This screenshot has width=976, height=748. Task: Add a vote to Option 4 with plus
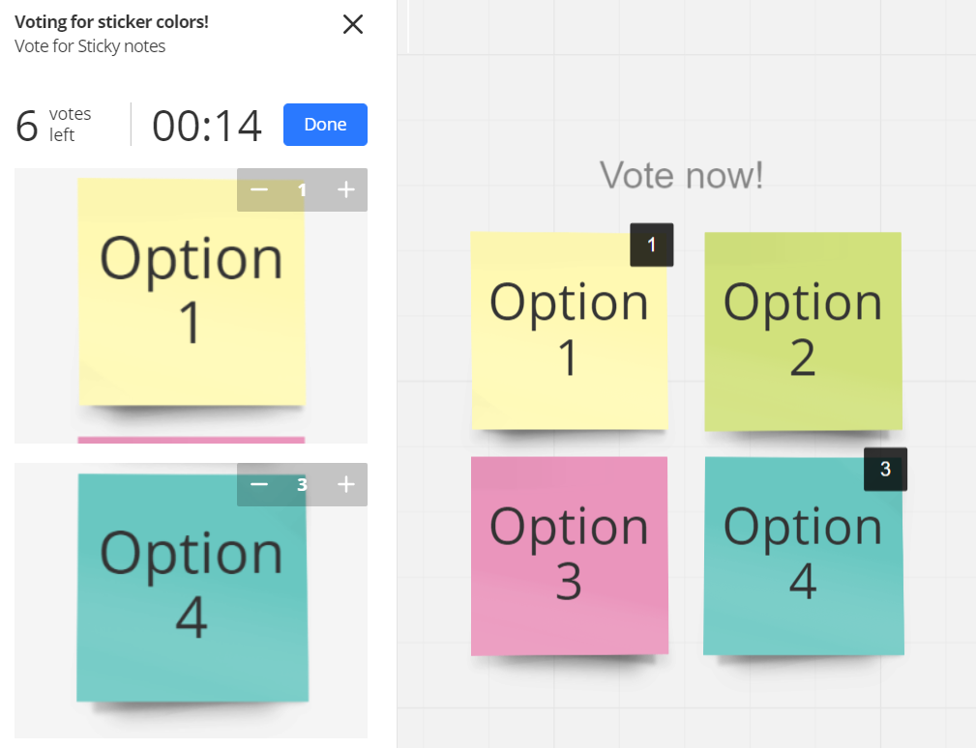tap(346, 484)
